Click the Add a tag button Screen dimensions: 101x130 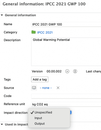click(40, 79)
